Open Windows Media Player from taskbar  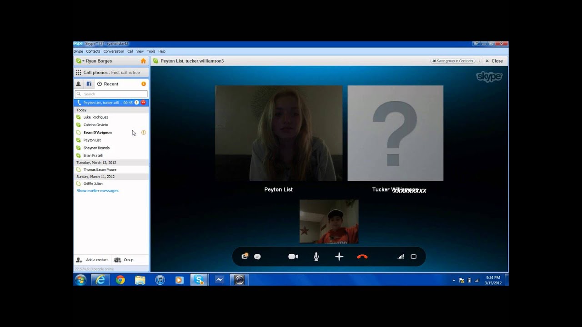[x=179, y=280]
